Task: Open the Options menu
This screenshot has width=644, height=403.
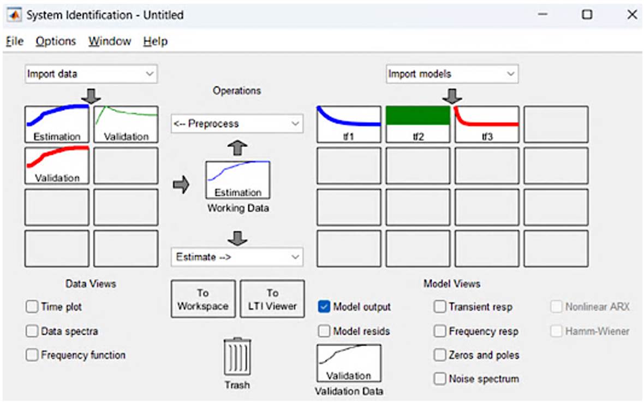Action: point(56,42)
